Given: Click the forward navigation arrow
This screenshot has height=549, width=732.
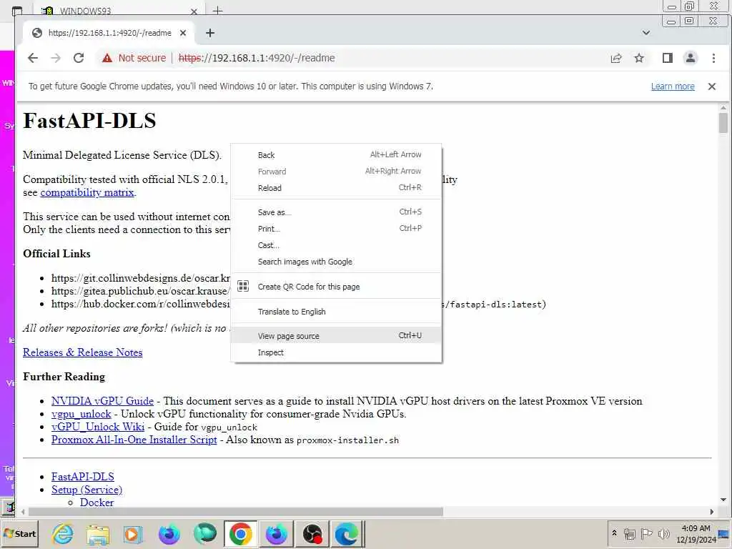Looking at the screenshot, I should tap(56, 58).
